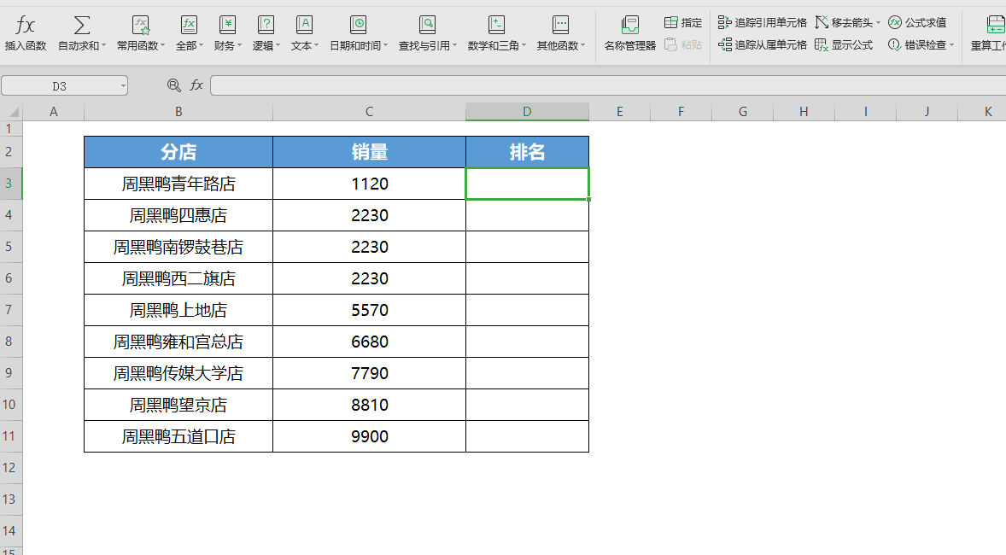Viewport: 1006px width, 555px height.
Task: Select cell 周黑鸭传媒大学店
Action: pyautogui.click(x=178, y=373)
